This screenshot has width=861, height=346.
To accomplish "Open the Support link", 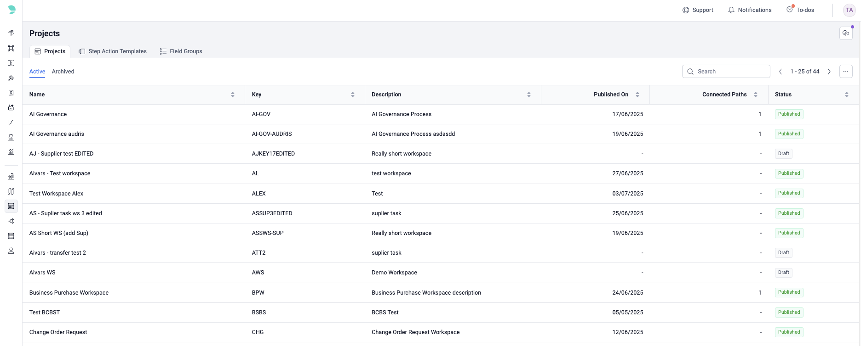I will (x=698, y=10).
